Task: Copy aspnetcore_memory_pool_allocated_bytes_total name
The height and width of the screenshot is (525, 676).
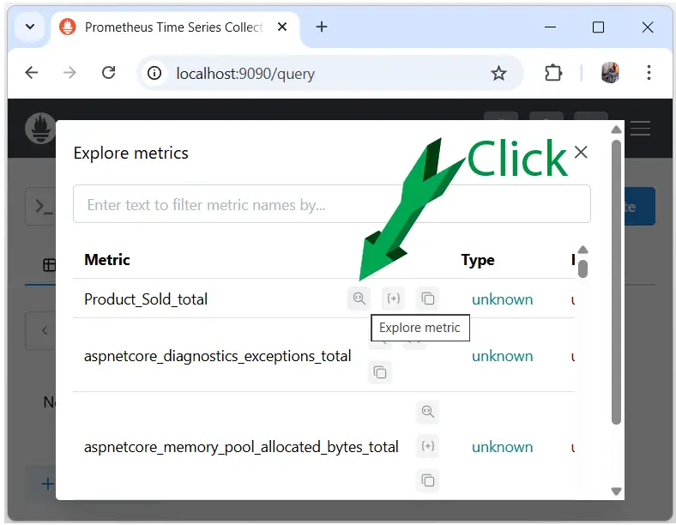Action: [x=428, y=480]
